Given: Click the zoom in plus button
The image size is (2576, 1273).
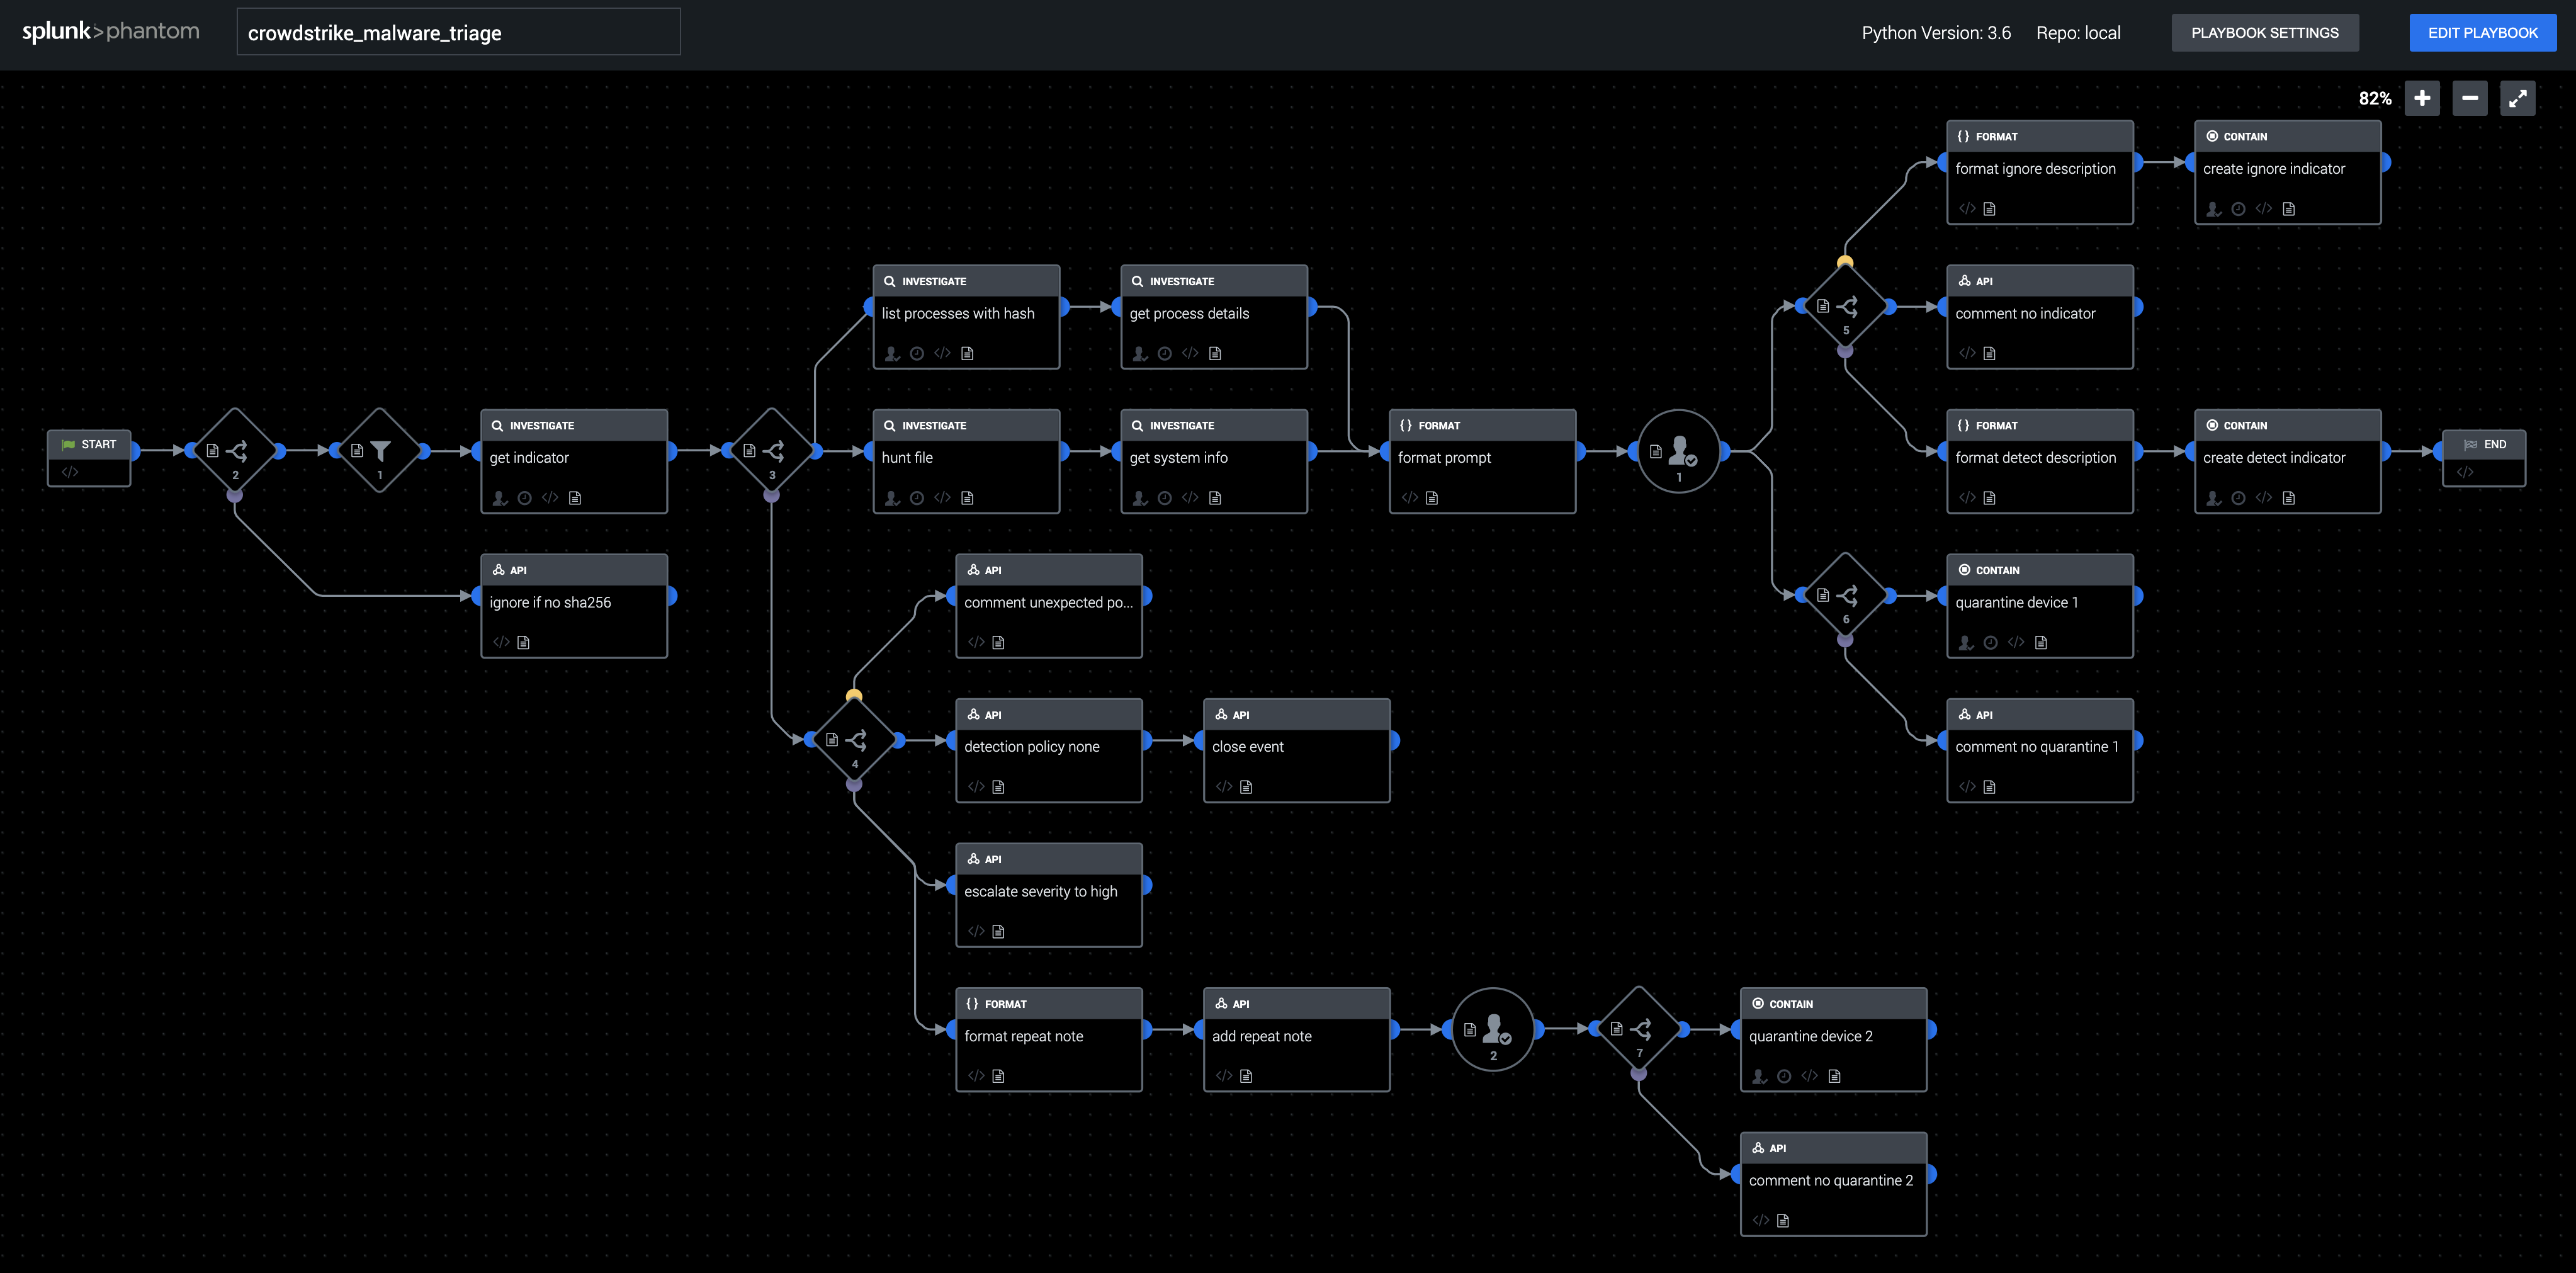Looking at the screenshot, I should tap(2421, 98).
